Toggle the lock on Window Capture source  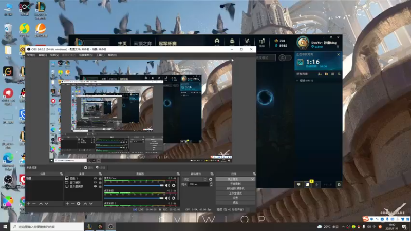pyautogui.click(x=100, y=182)
